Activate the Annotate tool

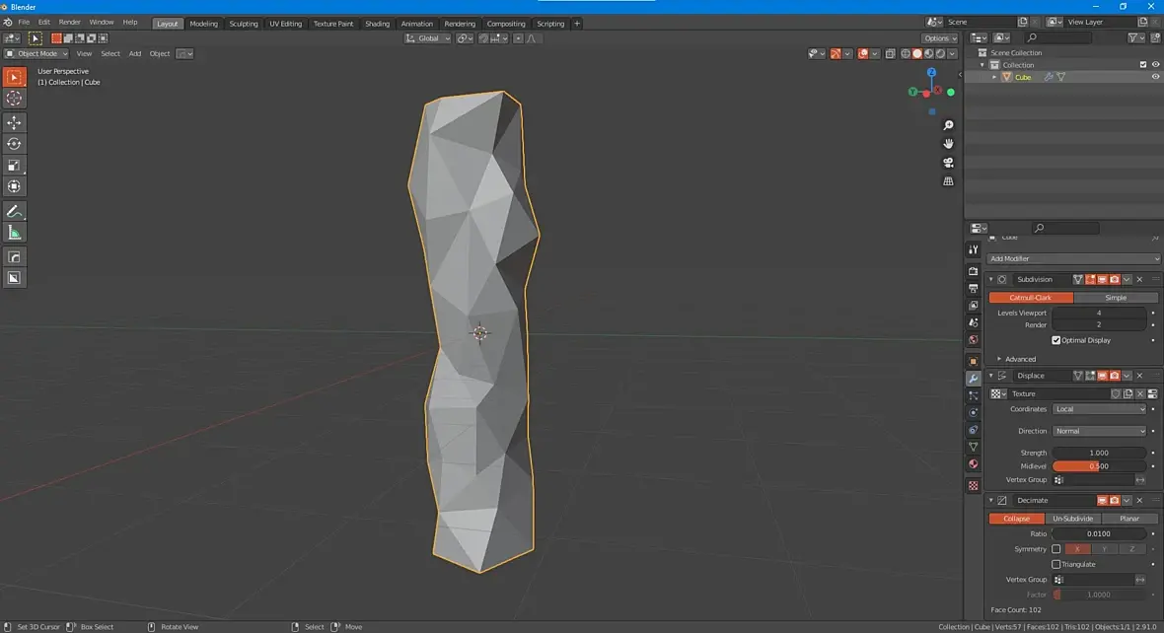click(x=14, y=211)
